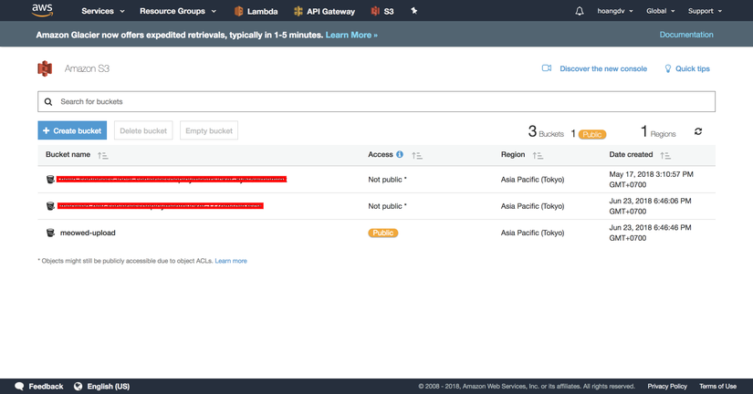Click the pin shortcuts icon
The width and height of the screenshot is (753, 394).
click(x=413, y=11)
